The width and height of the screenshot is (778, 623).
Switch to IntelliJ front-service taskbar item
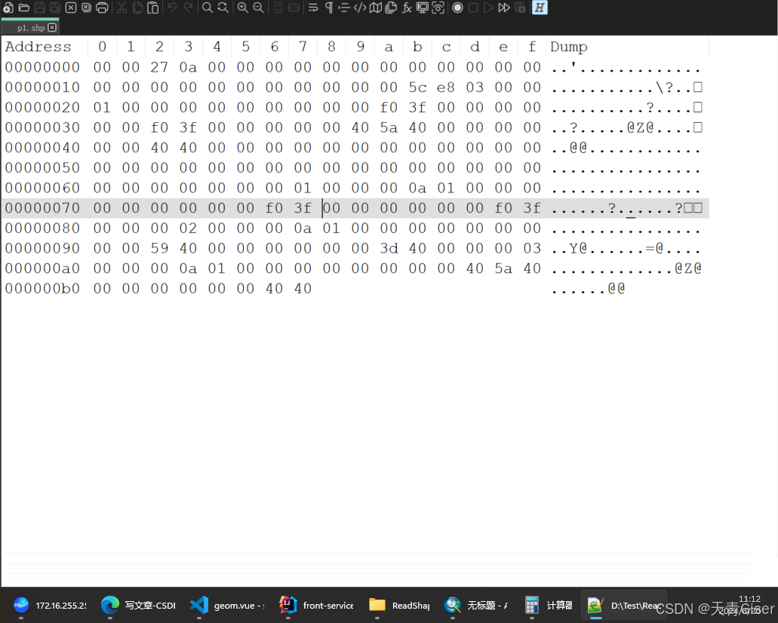(x=316, y=605)
